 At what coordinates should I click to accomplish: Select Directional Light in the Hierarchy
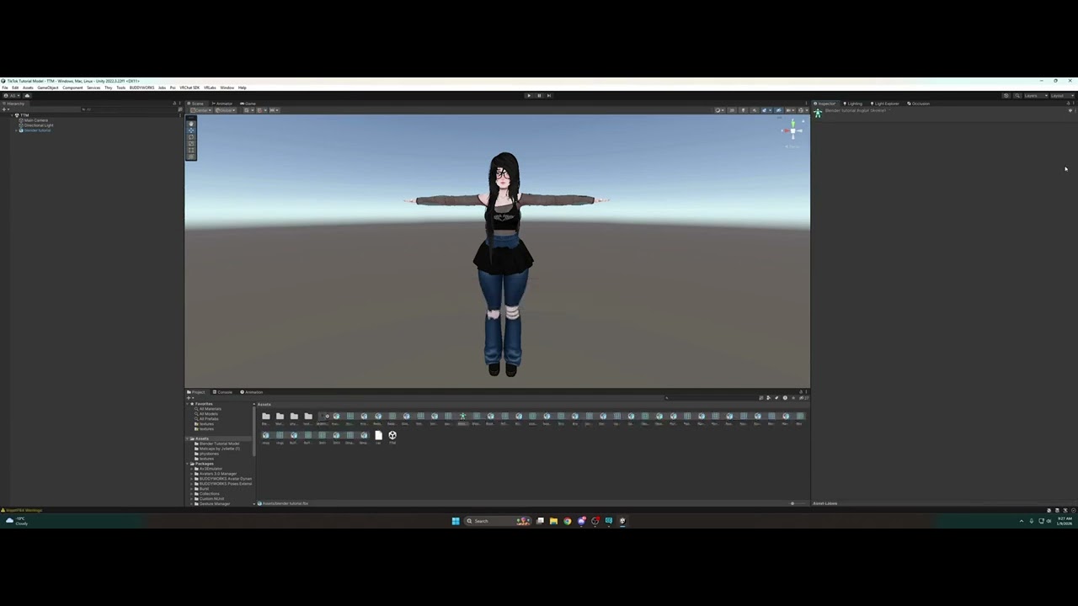coord(37,125)
